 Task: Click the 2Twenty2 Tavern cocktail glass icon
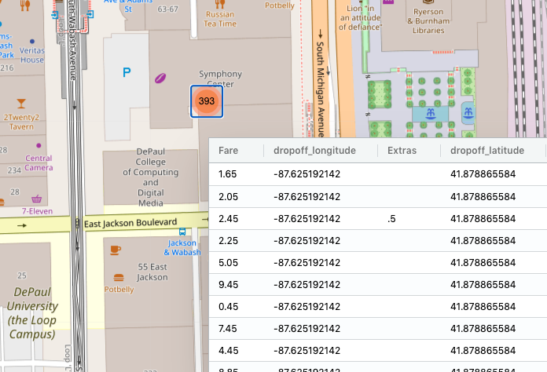(20, 103)
